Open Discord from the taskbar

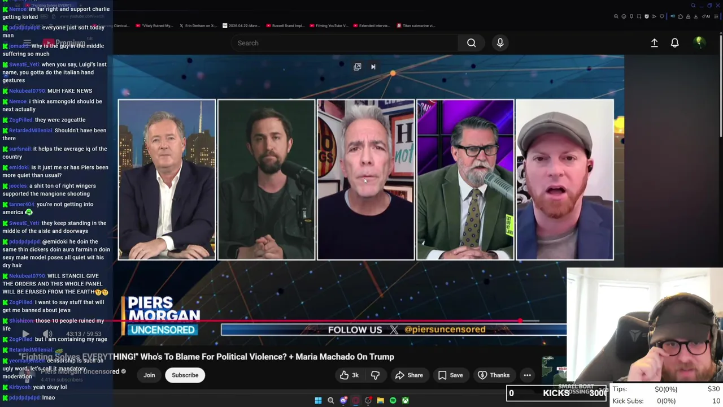click(343, 400)
